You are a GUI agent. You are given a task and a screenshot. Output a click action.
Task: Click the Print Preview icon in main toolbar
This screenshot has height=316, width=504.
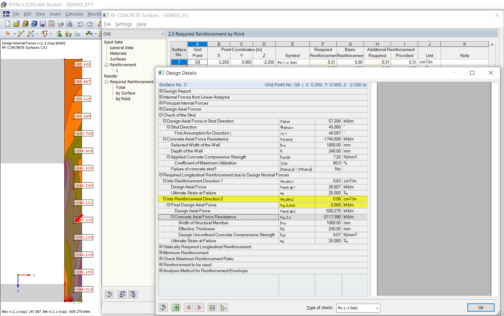point(69,24)
